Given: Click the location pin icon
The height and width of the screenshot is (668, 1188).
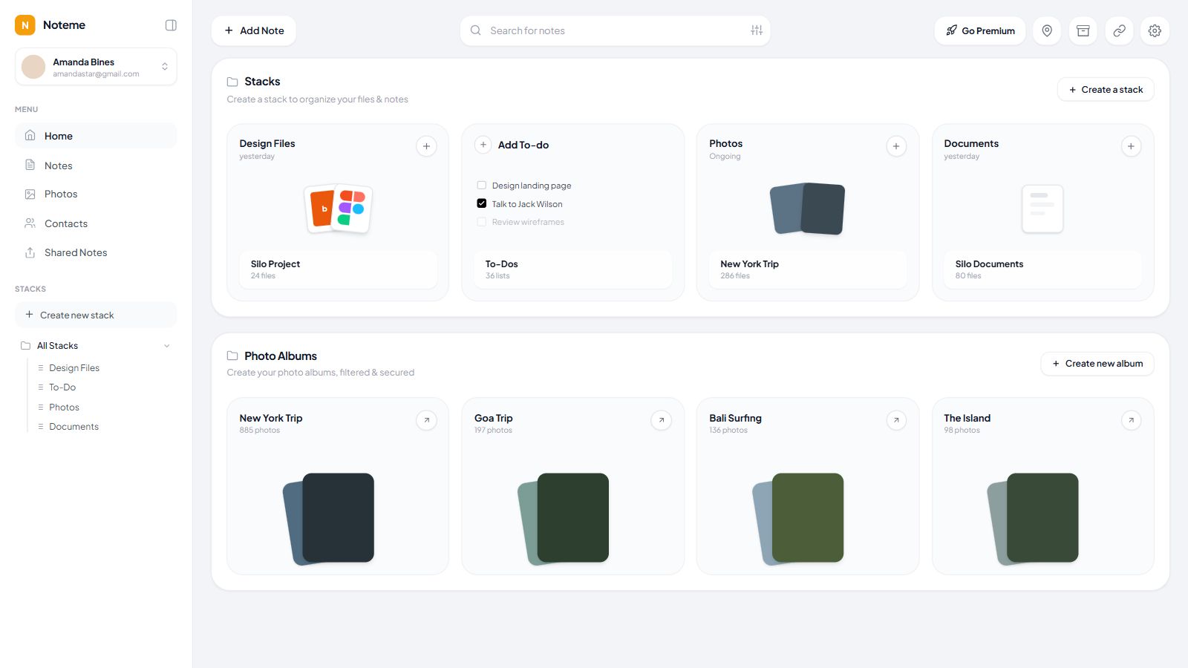Looking at the screenshot, I should 1047,30.
